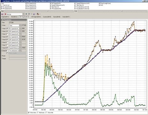Toggle the Road Length checkbox

99,4
